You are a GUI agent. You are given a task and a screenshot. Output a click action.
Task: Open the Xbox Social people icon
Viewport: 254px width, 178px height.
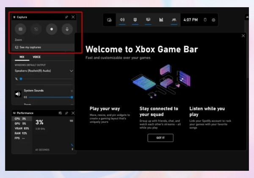(x=174, y=20)
